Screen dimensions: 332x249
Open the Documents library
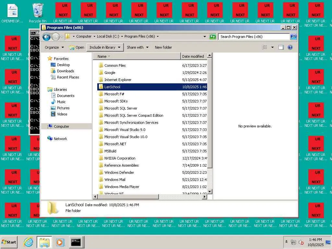pyautogui.click(x=65, y=96)
